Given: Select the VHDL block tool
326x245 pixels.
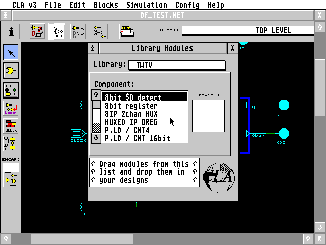Looking at the screenshot, I should 10,143.
